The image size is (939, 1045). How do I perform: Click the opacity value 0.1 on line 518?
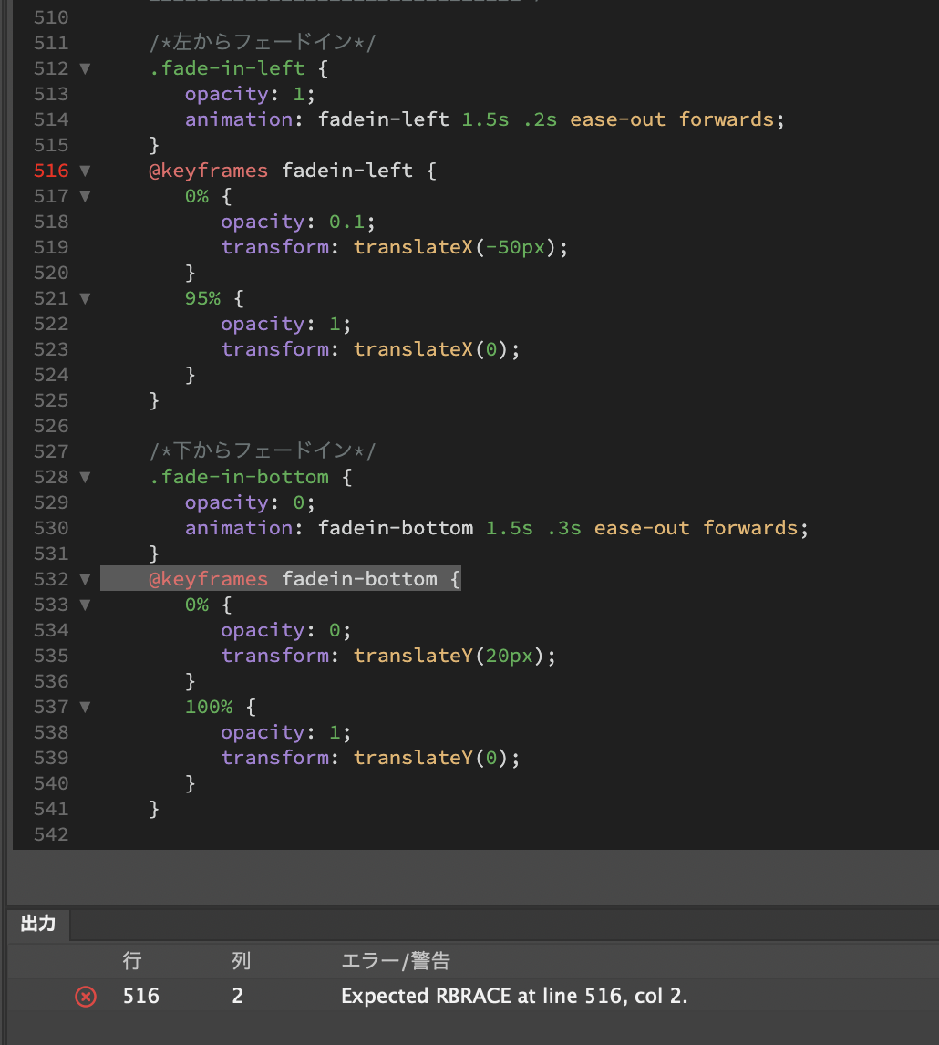(346, 222)
